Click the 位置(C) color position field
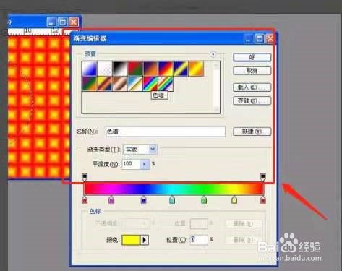 [x=199, y=240]
